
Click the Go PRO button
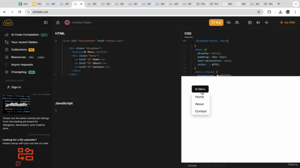point(287,22)
